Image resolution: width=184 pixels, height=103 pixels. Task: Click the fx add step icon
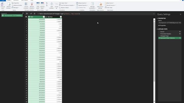[x=34, y=14]
